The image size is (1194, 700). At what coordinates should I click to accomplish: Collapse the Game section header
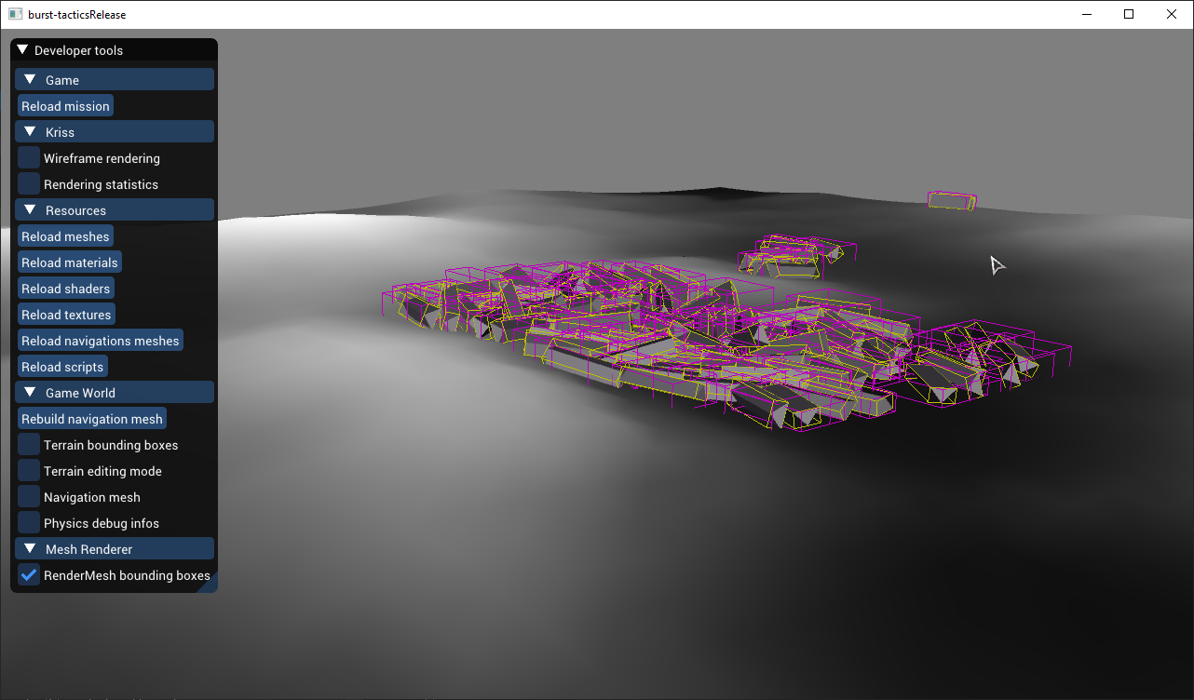click(x=30, y=80)
